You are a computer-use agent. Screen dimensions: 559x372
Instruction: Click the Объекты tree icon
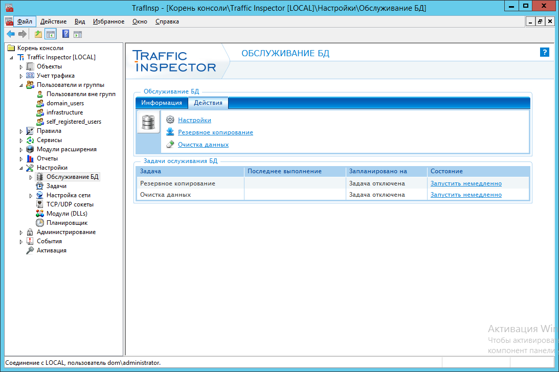click(x=30, y=66)
